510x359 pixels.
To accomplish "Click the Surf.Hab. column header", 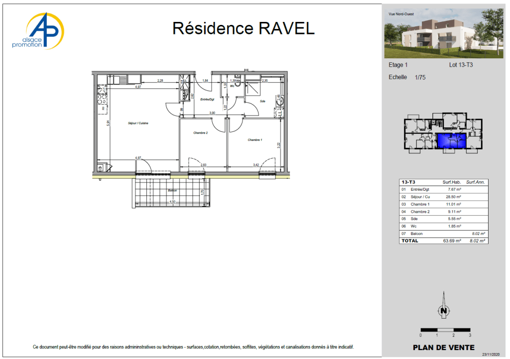I will coord(451,182).
